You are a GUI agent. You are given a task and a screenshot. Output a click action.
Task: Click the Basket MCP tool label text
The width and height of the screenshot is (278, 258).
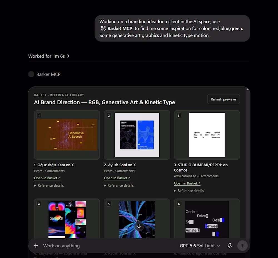(48, 74)
